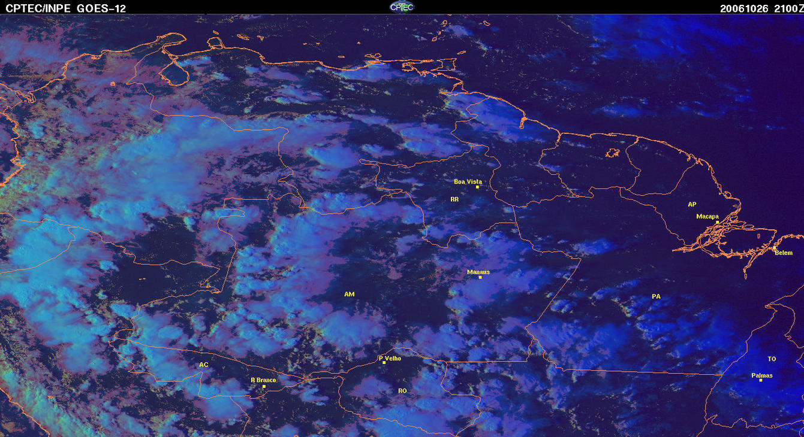Click the 'Palmas' city label
804x437 pixels.
point(762,375)
